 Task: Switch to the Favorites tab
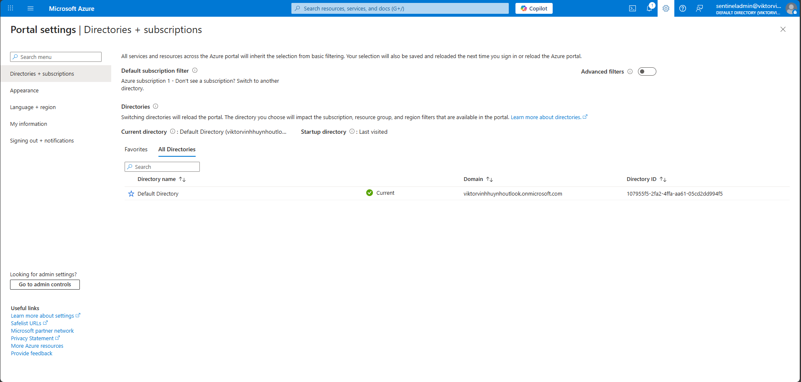pyautogui.click(x=136, y=150)
